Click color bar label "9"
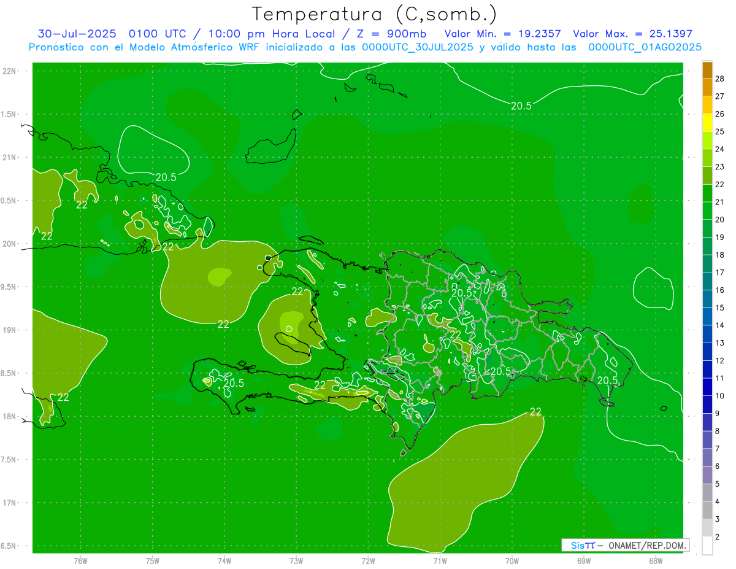 point(718,413)
